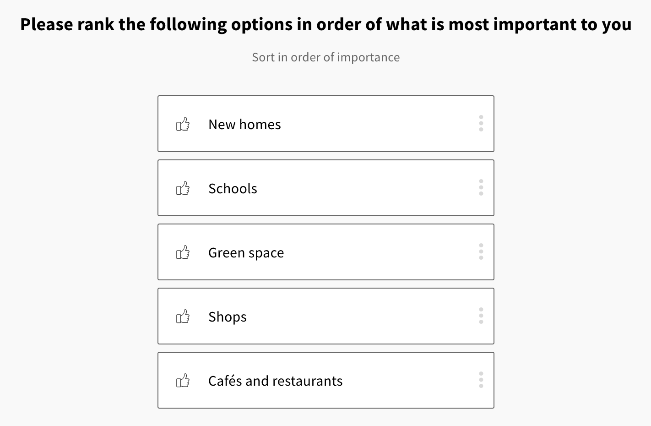Click drag handle dots on New homes

click(481, 124)
